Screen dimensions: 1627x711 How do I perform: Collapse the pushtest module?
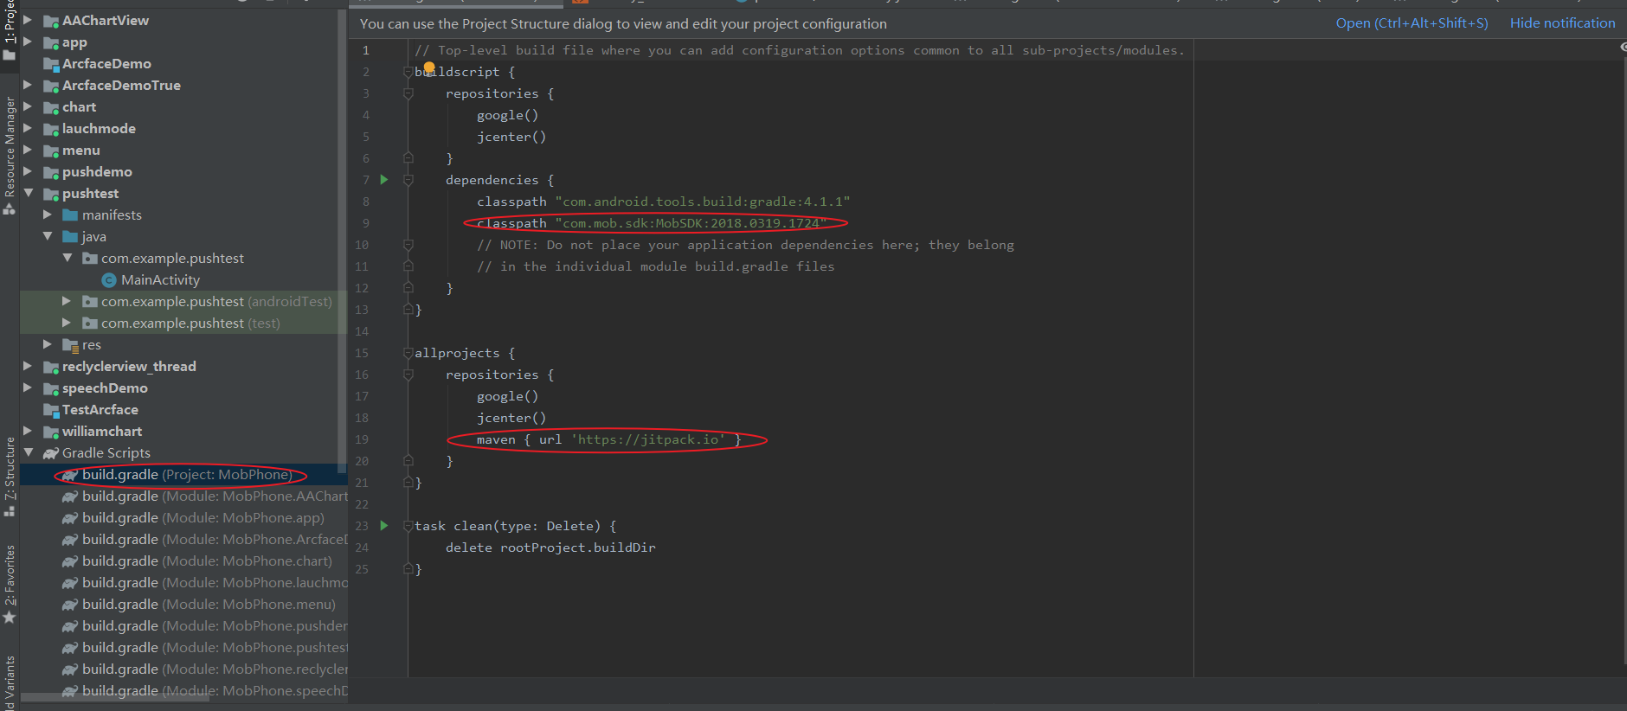tap(28, 193)
